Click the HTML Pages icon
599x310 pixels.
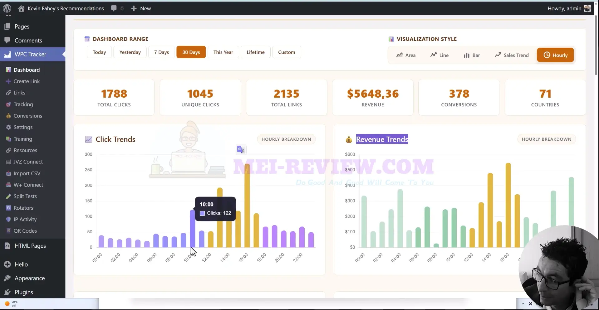(7, 246)
